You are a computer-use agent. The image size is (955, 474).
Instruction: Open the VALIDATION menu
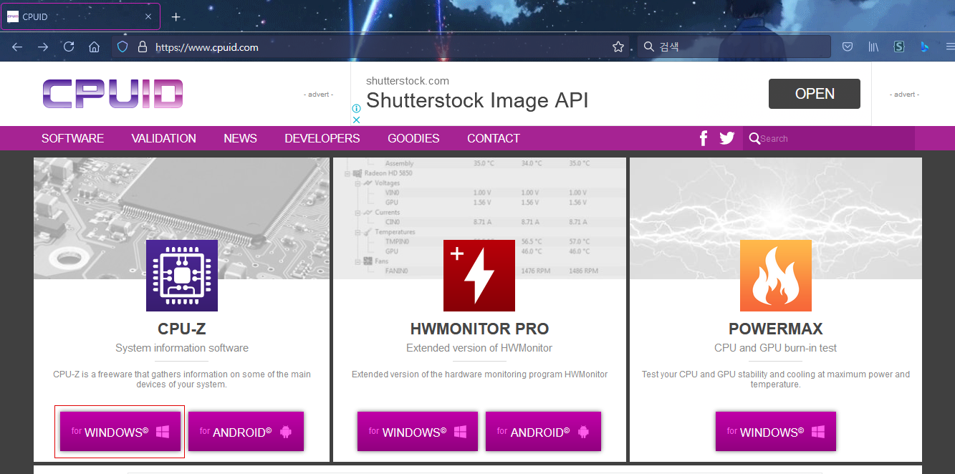click(x=163, y=138)
